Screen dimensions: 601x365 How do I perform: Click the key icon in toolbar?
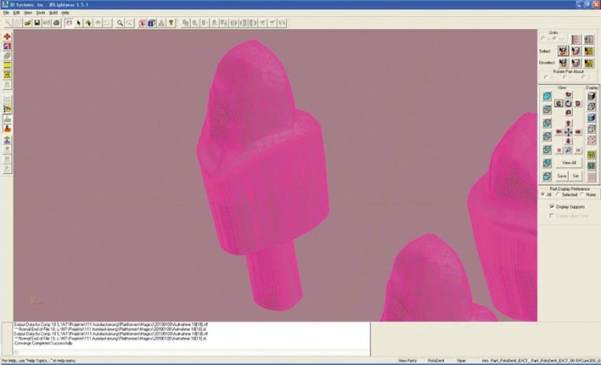[x=171, y=23]
